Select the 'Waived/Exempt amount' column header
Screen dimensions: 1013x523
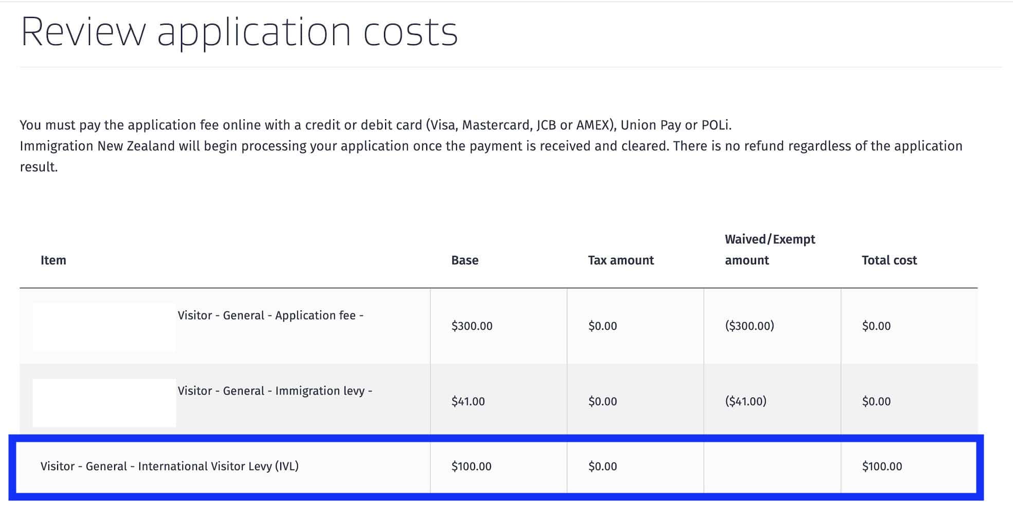tap(769, 250)
